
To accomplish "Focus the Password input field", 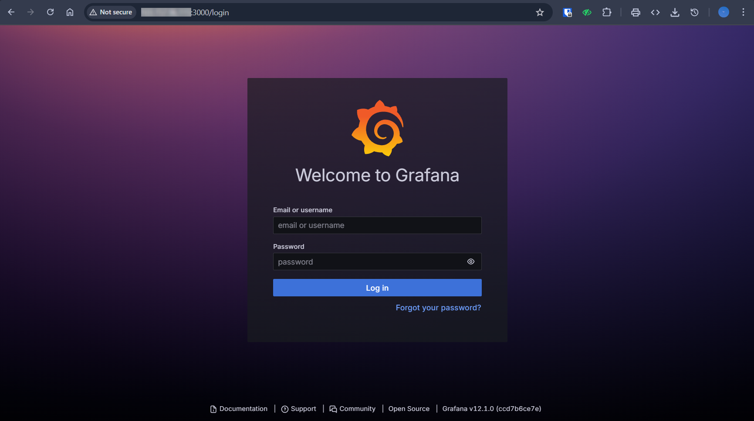I will coord(377,261).
